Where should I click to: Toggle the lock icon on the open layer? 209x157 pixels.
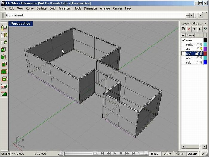(x=197, y=58)
